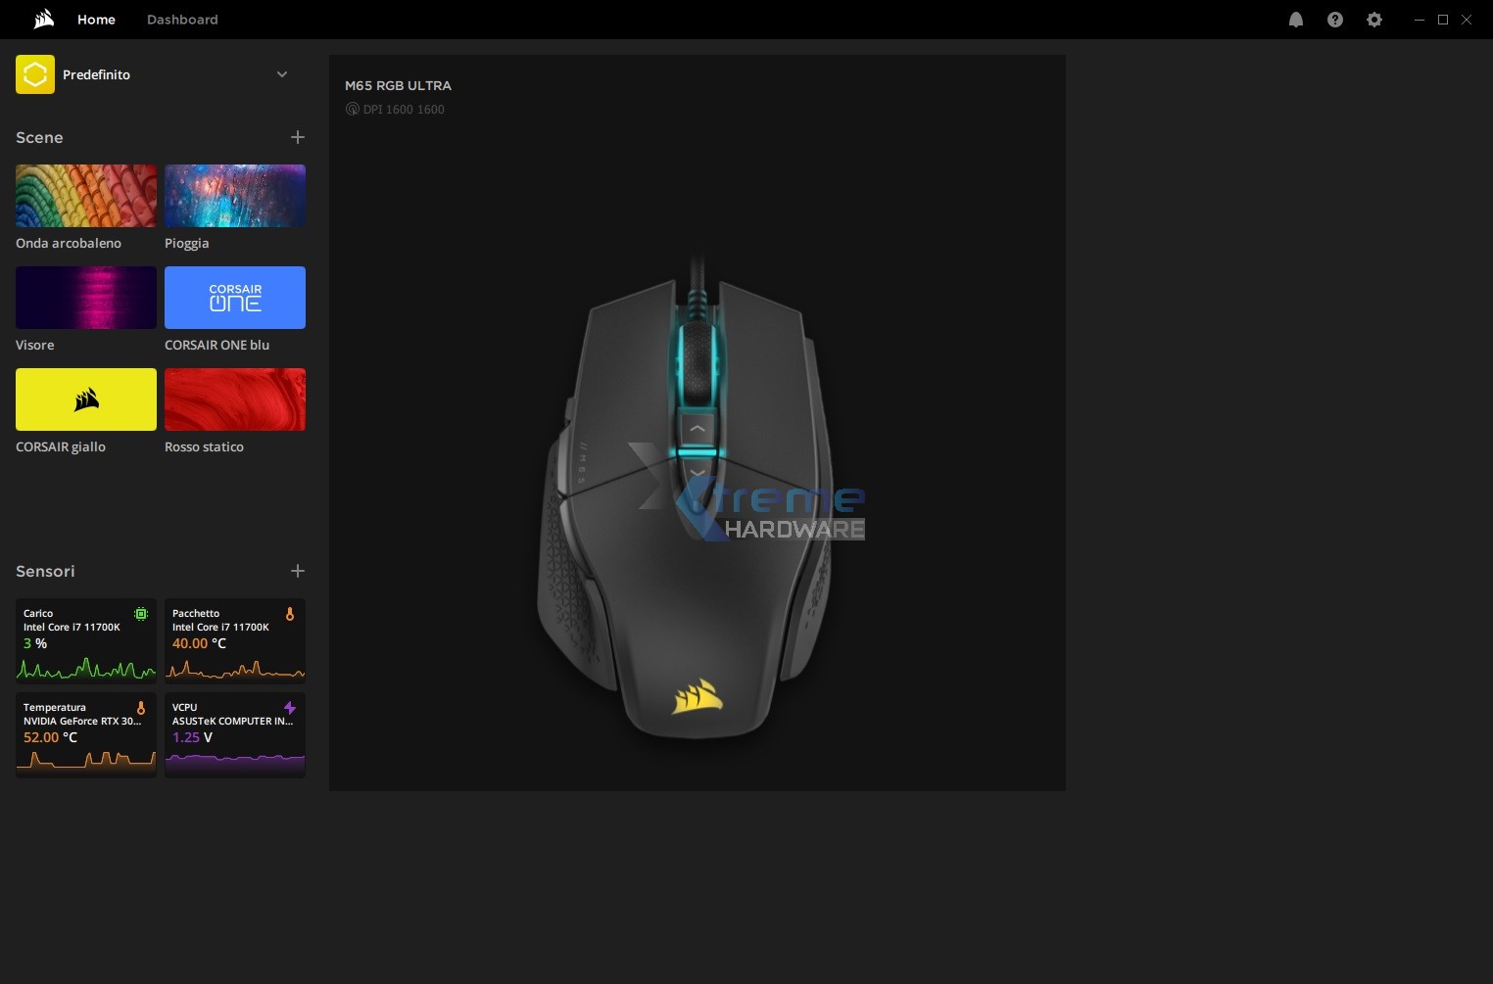Select the CORSAIR ONE blu scene

tap(235, 298)
